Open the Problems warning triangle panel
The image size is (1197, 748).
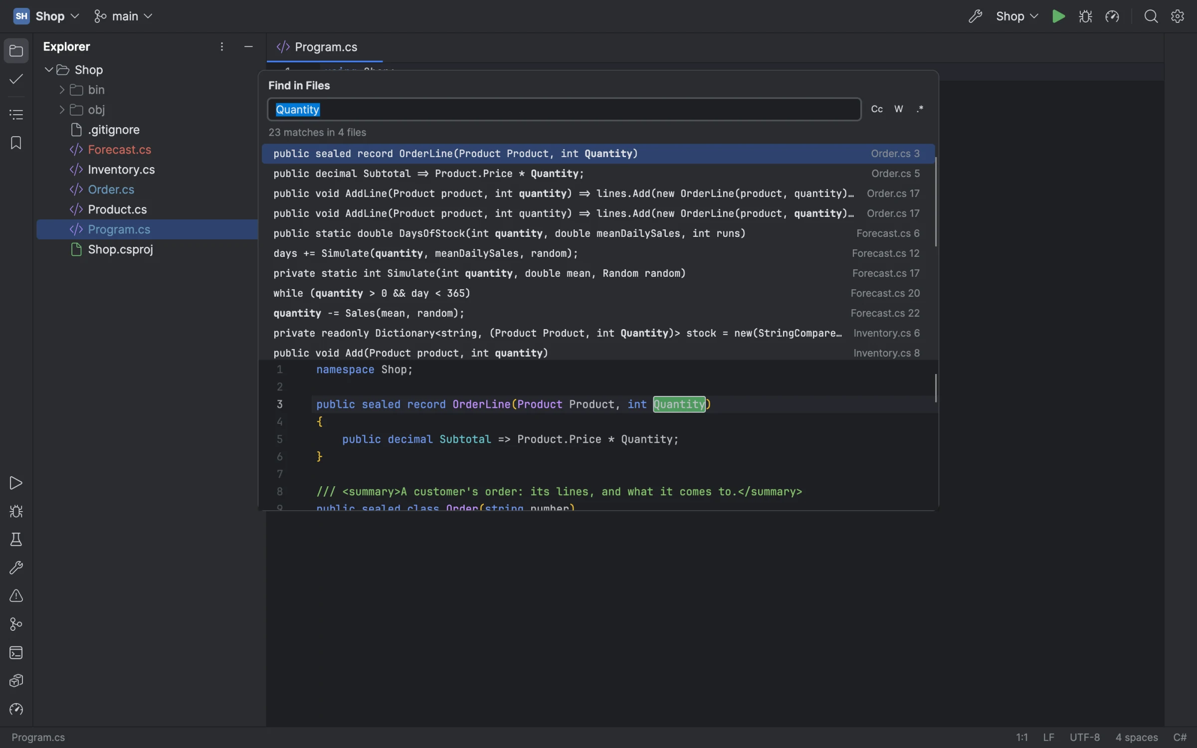point(16,596)
